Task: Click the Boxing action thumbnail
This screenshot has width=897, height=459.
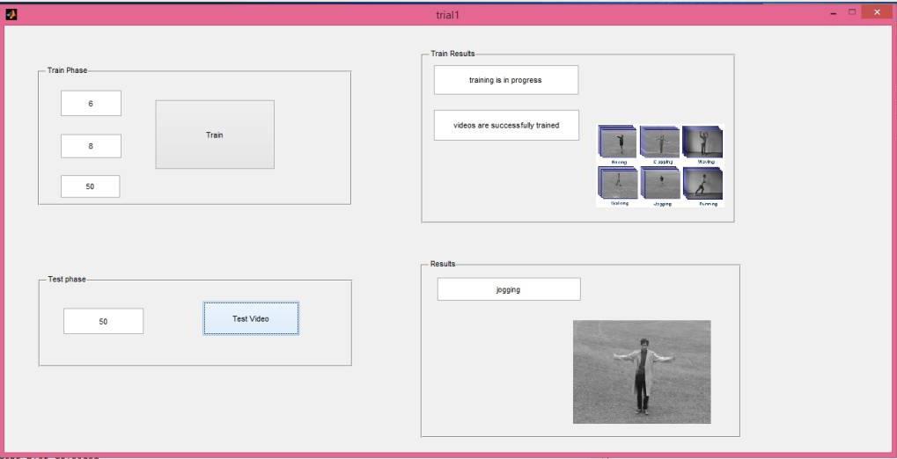Action: pyautogui.click(x=618, y=142)
